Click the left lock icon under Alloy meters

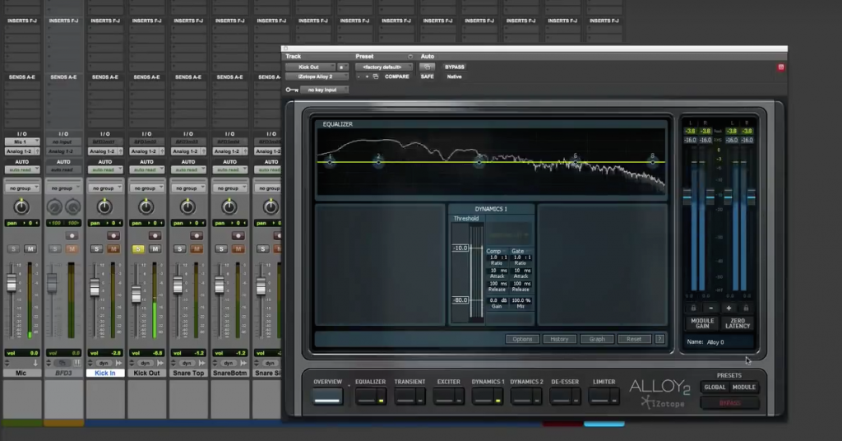point(693,309)
